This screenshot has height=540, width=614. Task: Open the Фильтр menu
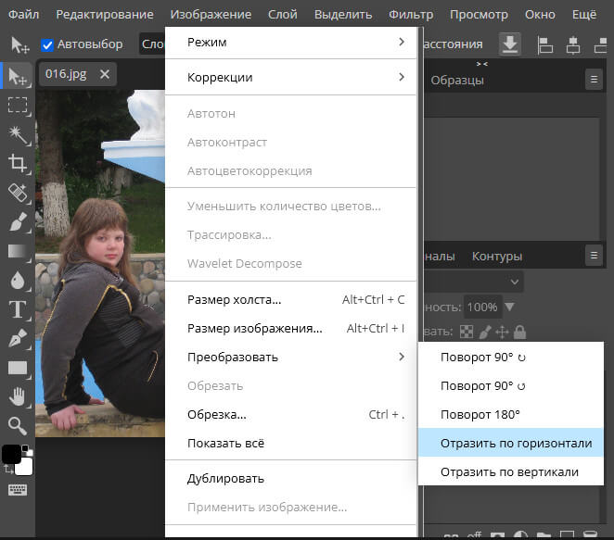coord(411,15)
